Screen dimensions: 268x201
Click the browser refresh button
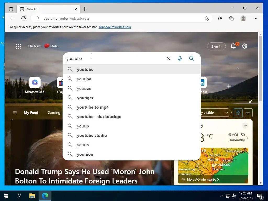click(x=24, y=18)
